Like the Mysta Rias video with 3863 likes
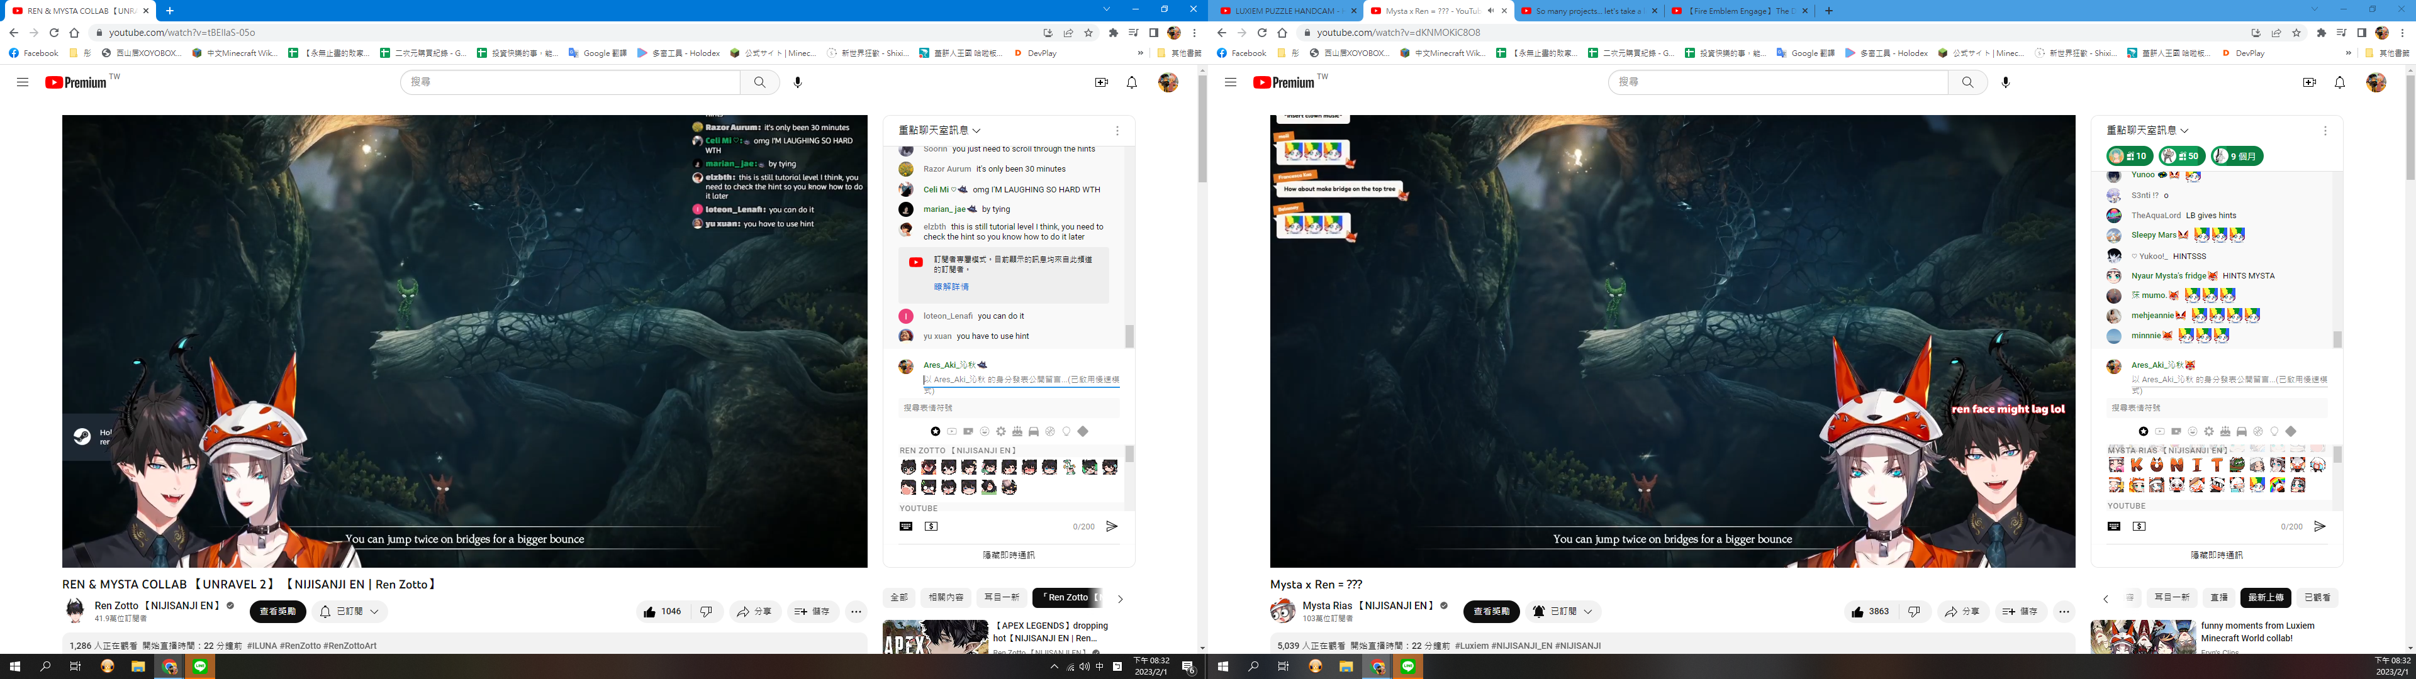 [1870, 612]
